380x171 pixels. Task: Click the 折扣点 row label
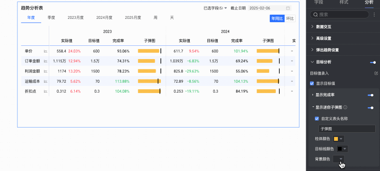(31, 92)
